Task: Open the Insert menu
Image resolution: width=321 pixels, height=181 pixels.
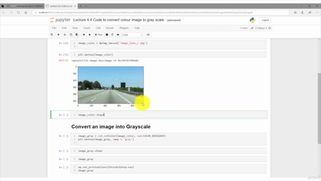Action: (87, 28)
